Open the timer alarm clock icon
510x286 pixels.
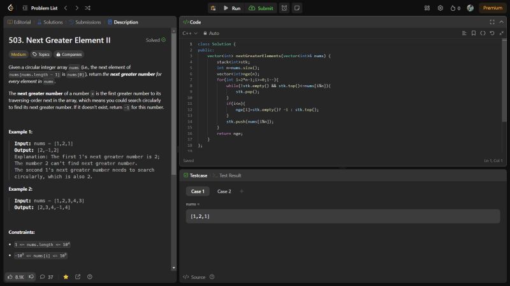[x=284, y=8]
